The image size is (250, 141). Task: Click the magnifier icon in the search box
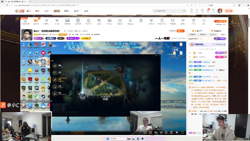pos(184,11)
